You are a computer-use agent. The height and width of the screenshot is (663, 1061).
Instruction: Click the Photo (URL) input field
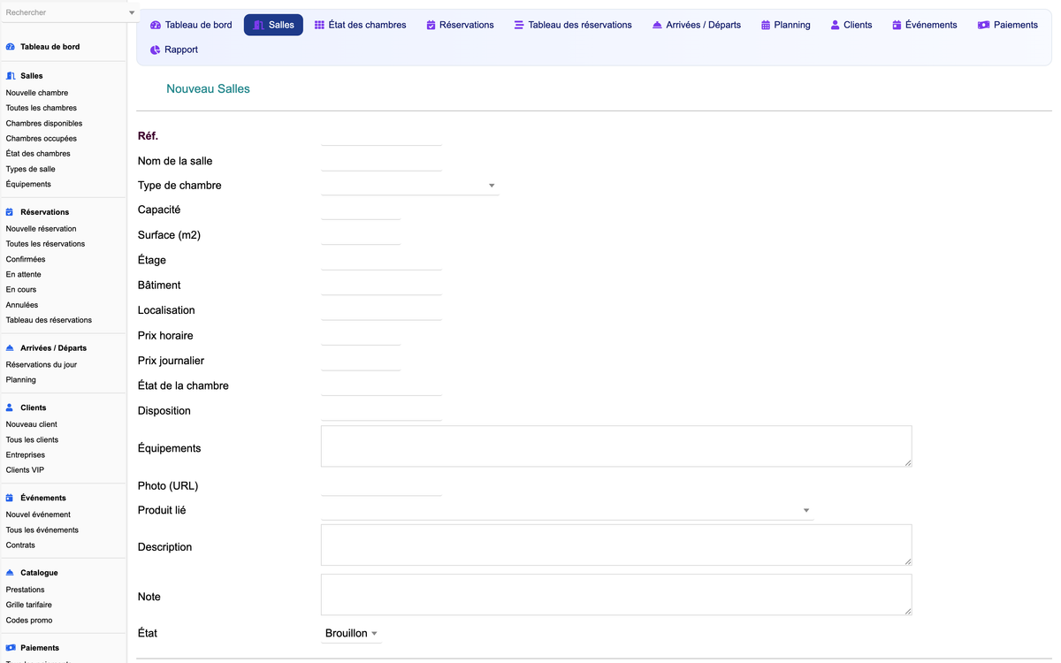(x=381, y=486)
